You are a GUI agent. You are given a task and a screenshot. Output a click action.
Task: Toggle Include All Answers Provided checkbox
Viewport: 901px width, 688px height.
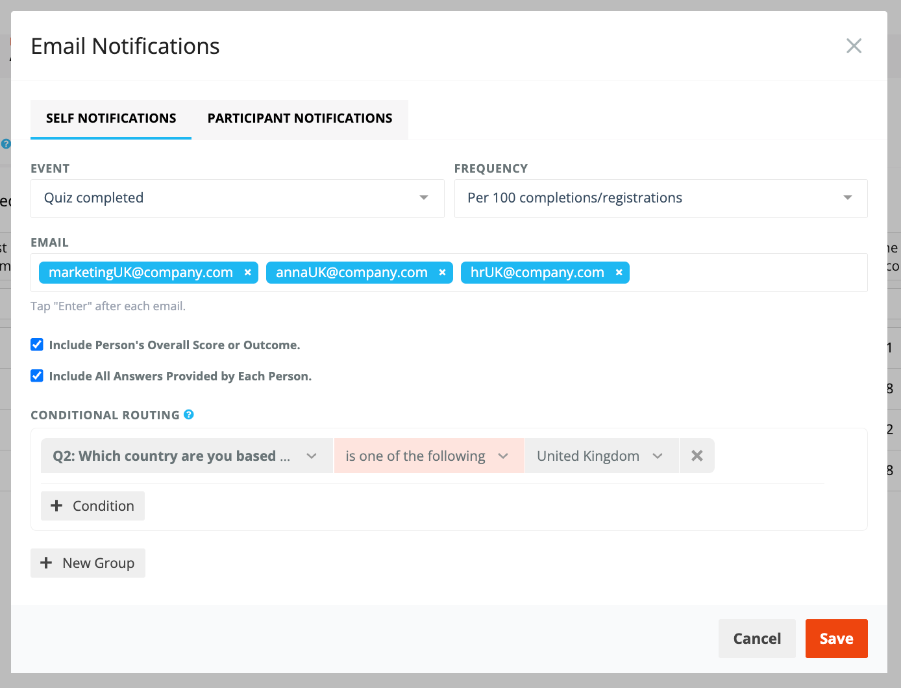pos(37,376)
